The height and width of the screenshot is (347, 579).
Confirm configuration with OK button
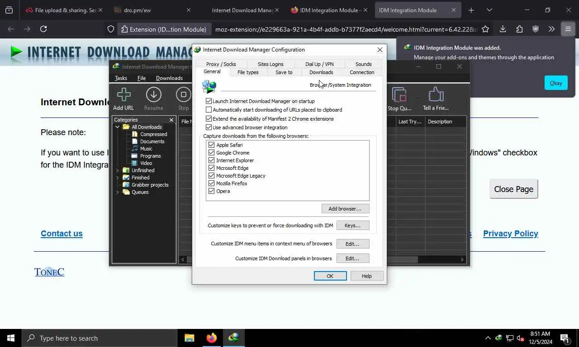tap(330, 276)
